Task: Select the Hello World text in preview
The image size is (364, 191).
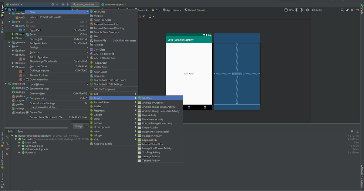Action: [x=189, y=73]
